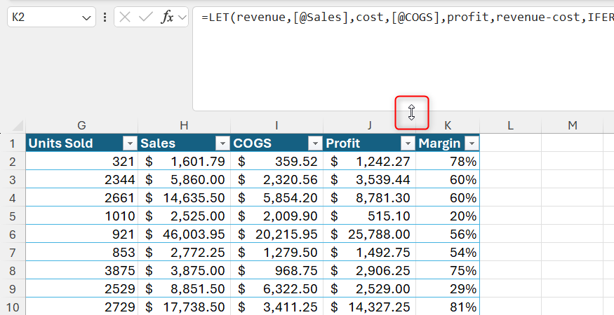The height and width of the screenshot is (315, 614).
Task: Select the Margin cell showing 54%
Action: tap(448, 253)
